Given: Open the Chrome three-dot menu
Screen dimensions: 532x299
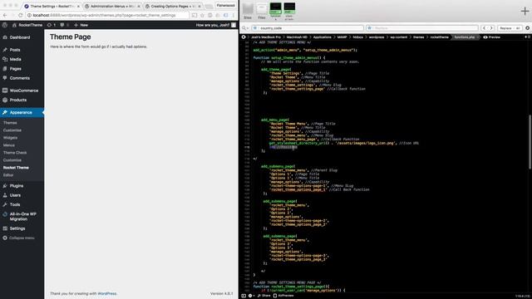Looking at the screenshot, I should click(234, 15).
